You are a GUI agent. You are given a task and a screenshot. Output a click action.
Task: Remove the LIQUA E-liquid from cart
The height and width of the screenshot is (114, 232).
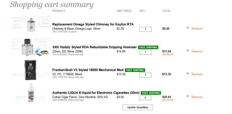coord(197,97)
